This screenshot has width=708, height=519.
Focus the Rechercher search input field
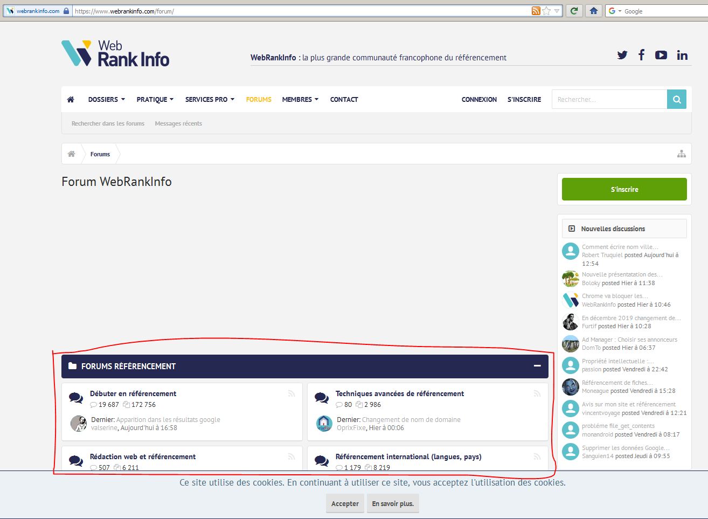click(x=609, y=99)
